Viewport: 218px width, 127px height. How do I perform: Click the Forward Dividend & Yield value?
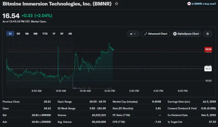[208, 108]
